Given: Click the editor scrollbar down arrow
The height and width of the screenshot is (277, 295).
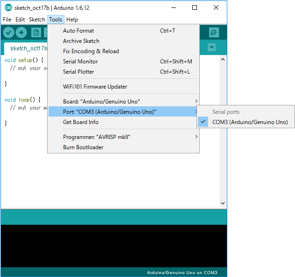Looking at the screenshot, I should [223, 203].
